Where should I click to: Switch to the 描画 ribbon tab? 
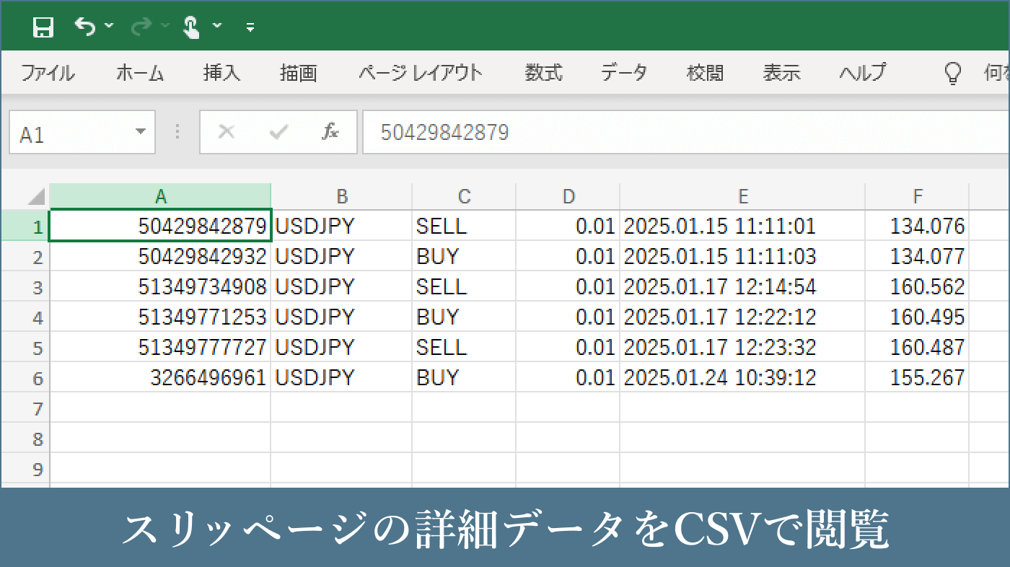point(299,73)
